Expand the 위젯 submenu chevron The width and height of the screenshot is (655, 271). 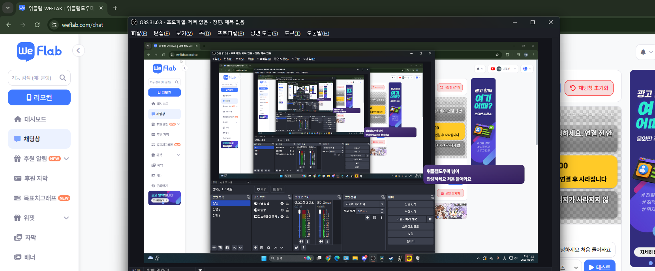[66, 218]
